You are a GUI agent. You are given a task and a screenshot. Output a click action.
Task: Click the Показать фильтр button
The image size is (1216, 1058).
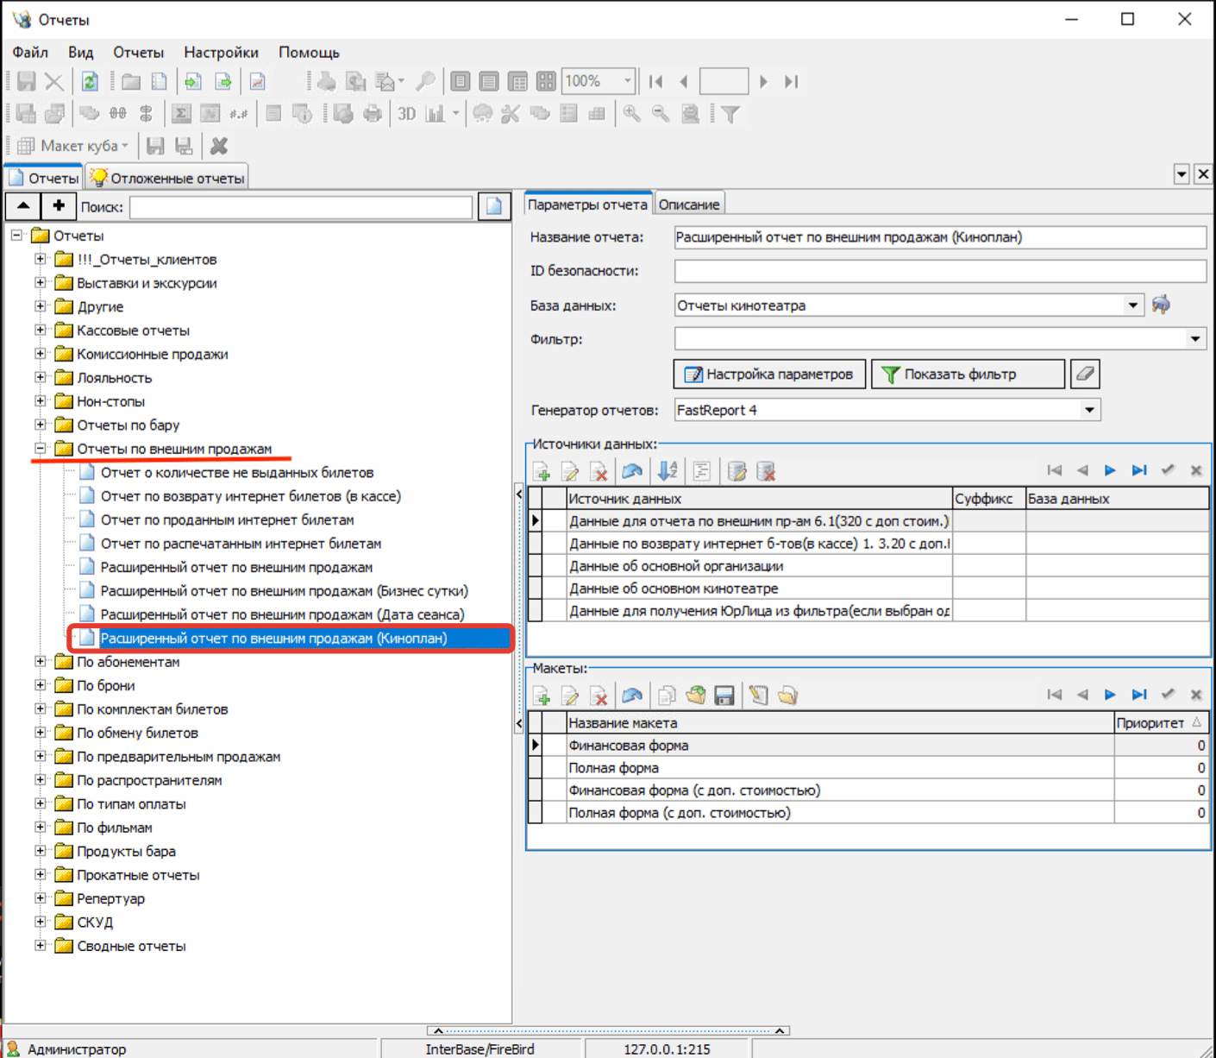(968, 375)
